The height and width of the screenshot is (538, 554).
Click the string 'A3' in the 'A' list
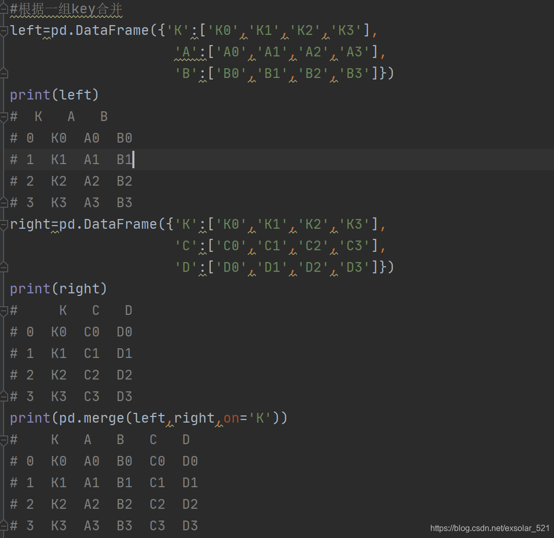click(x=354, y=52)
